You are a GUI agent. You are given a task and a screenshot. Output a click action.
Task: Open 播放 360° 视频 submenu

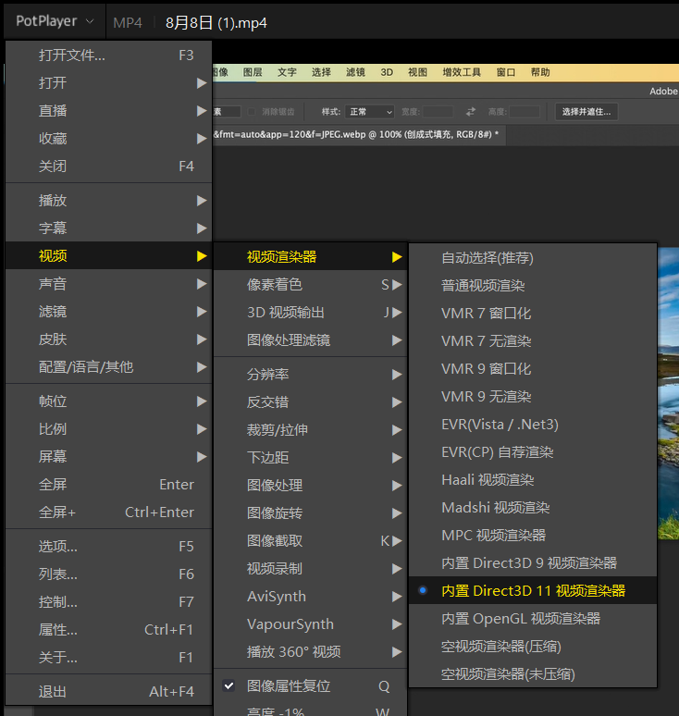[310, 652]
